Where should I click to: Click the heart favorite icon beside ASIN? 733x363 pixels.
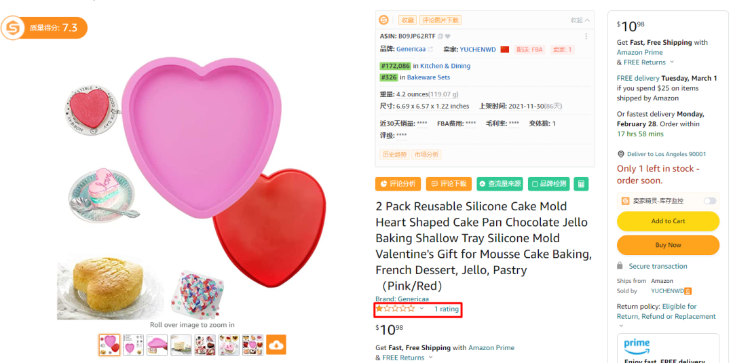coord(448,37)
